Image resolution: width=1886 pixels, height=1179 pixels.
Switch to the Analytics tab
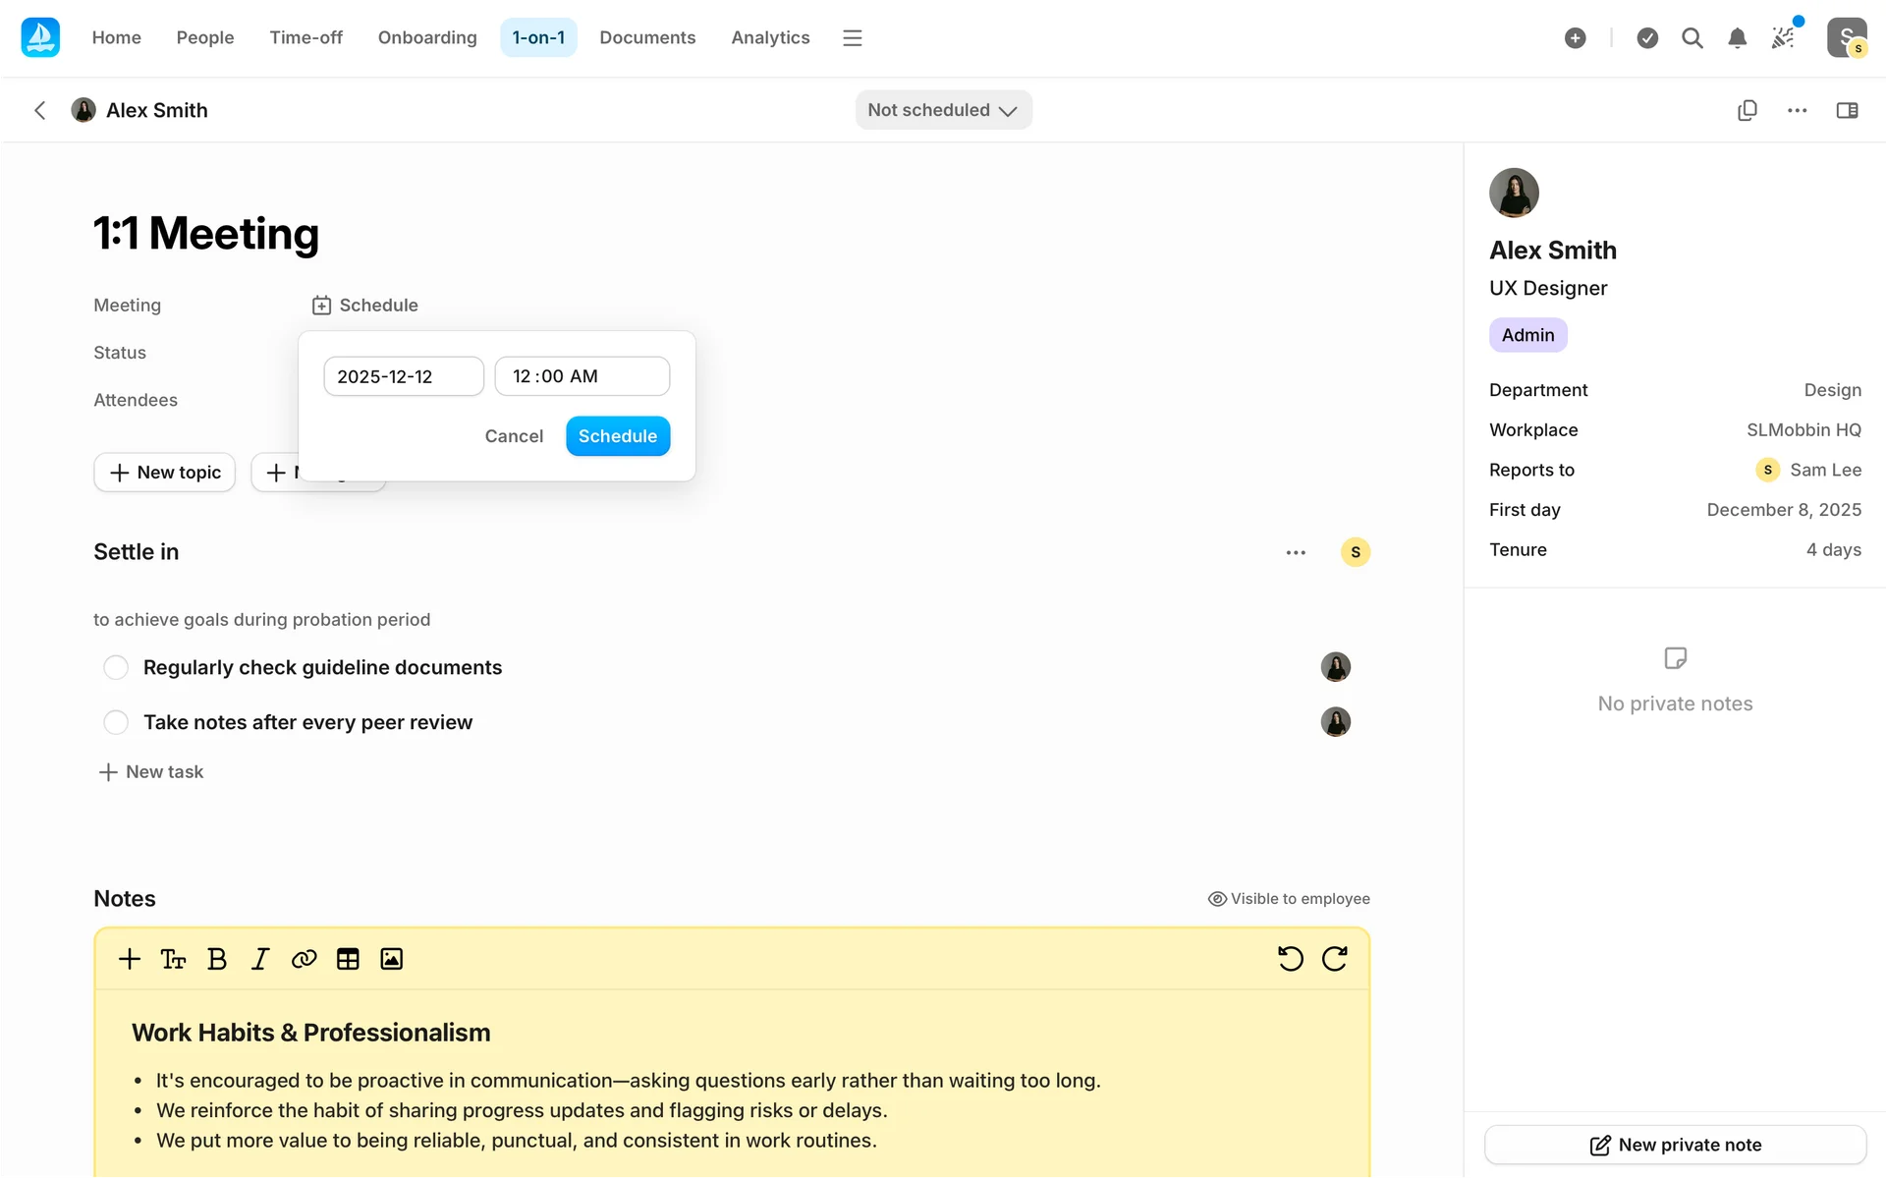[770, 38]
